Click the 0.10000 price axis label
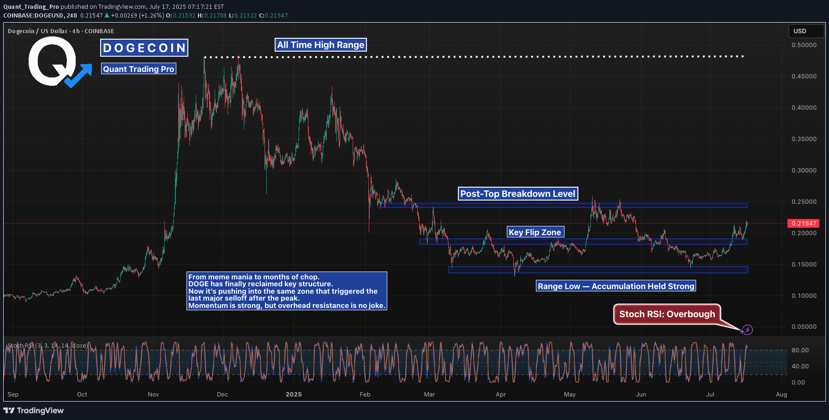The height and width of the screenshot is (420, 829). [x=804, y=296]
